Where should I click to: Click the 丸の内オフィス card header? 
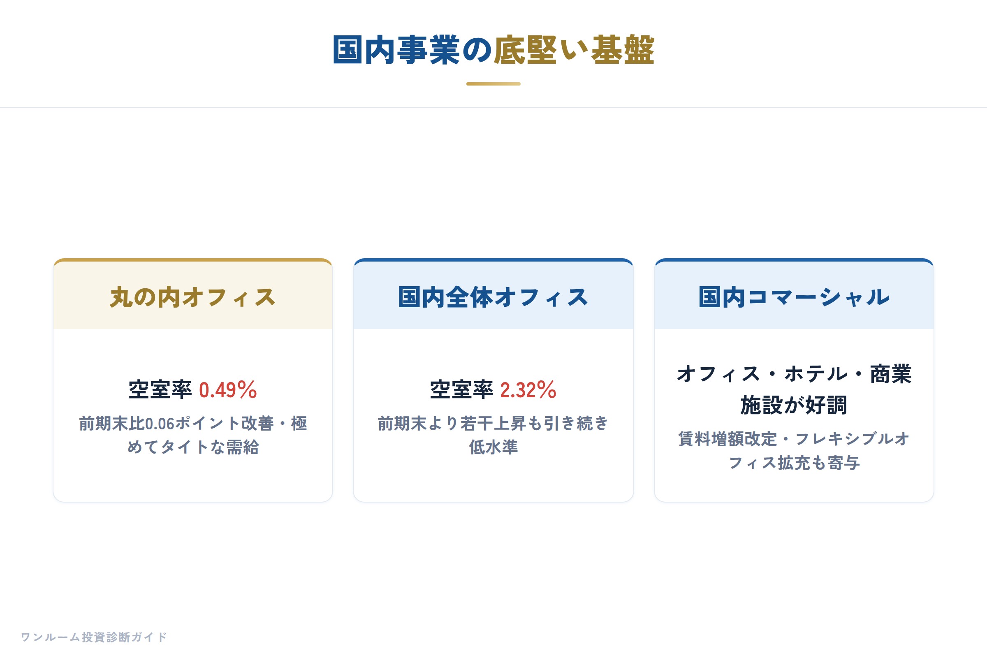click(x=193, y=297)
